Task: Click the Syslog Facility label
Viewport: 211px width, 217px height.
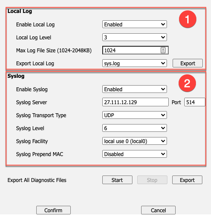Action: [x=32, y=141]
